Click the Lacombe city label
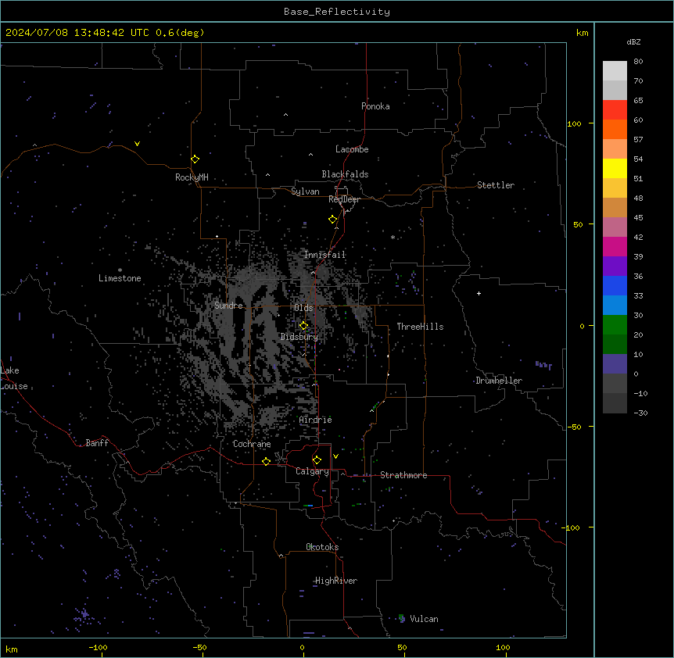The height and width of the screenshot is (658, 674). click(352, 149)
